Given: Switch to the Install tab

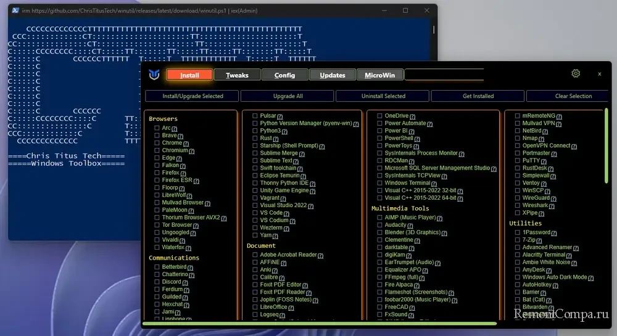Looking at the screenshot, I should coord(189,75).
